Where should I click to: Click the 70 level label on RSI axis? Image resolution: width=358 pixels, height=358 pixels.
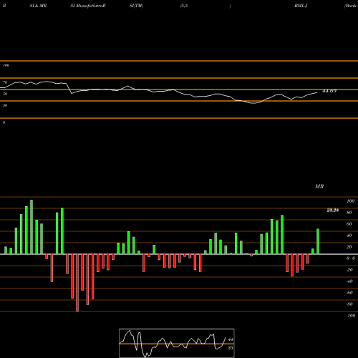pyautogui.click(x=5, y=82)
